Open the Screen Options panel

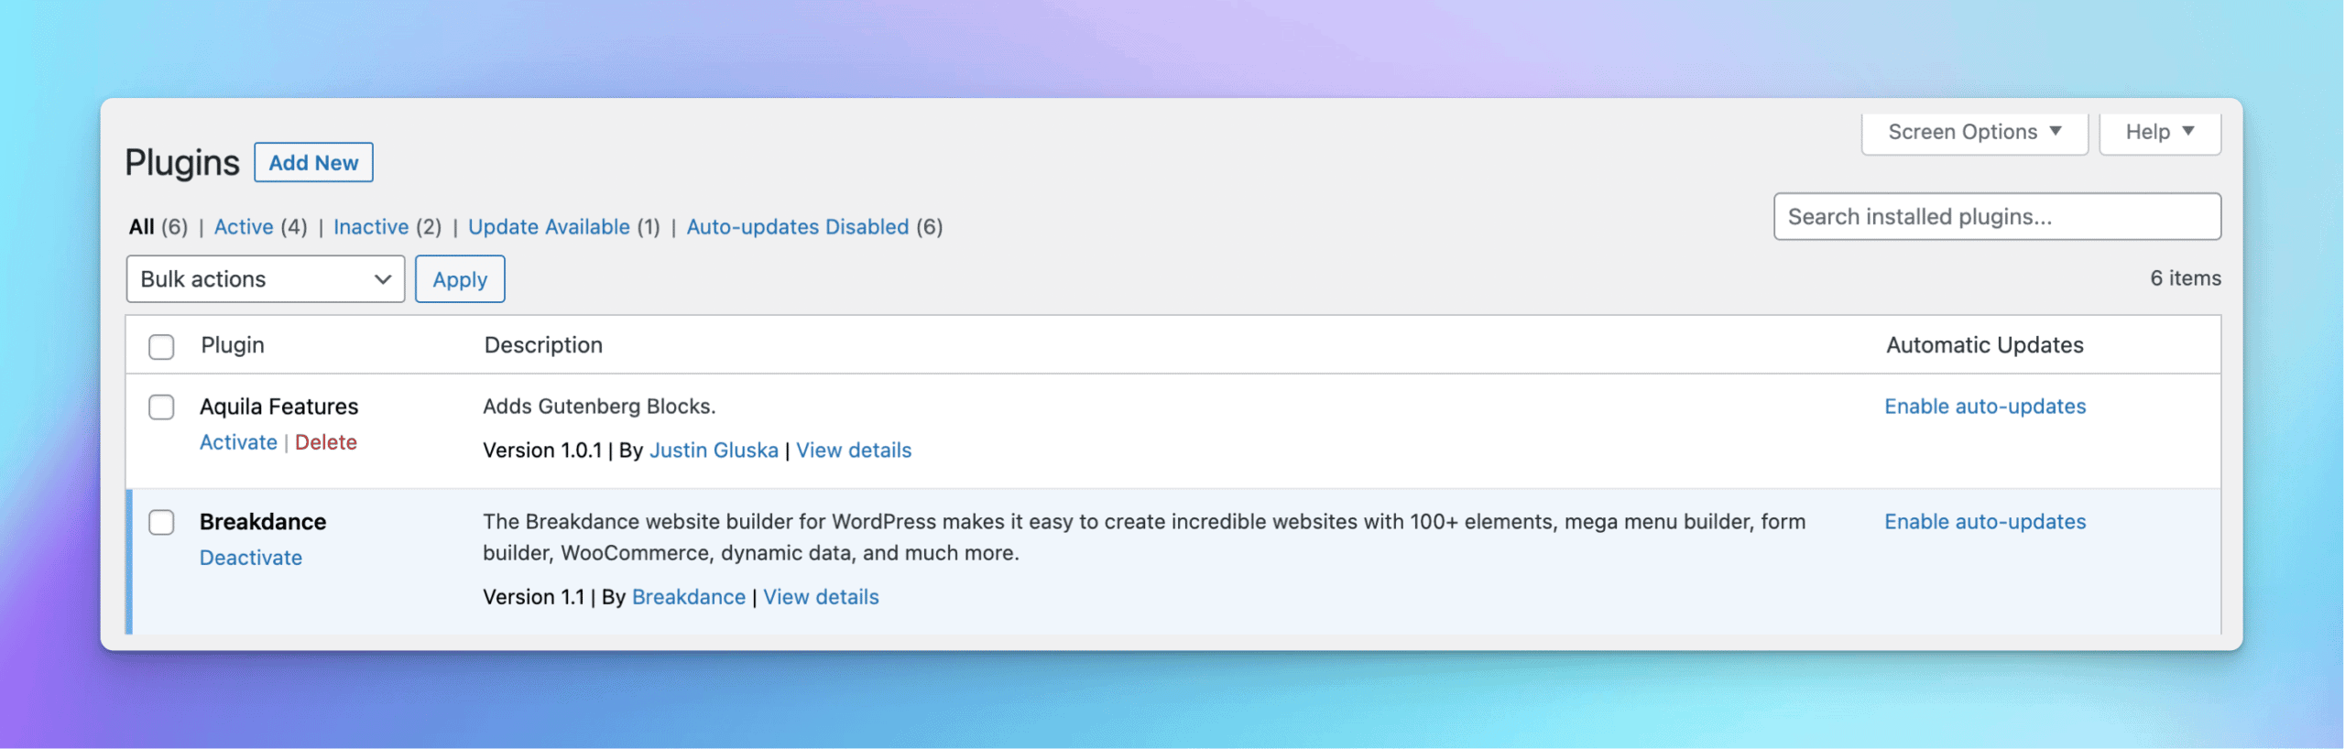(1974, 133)
